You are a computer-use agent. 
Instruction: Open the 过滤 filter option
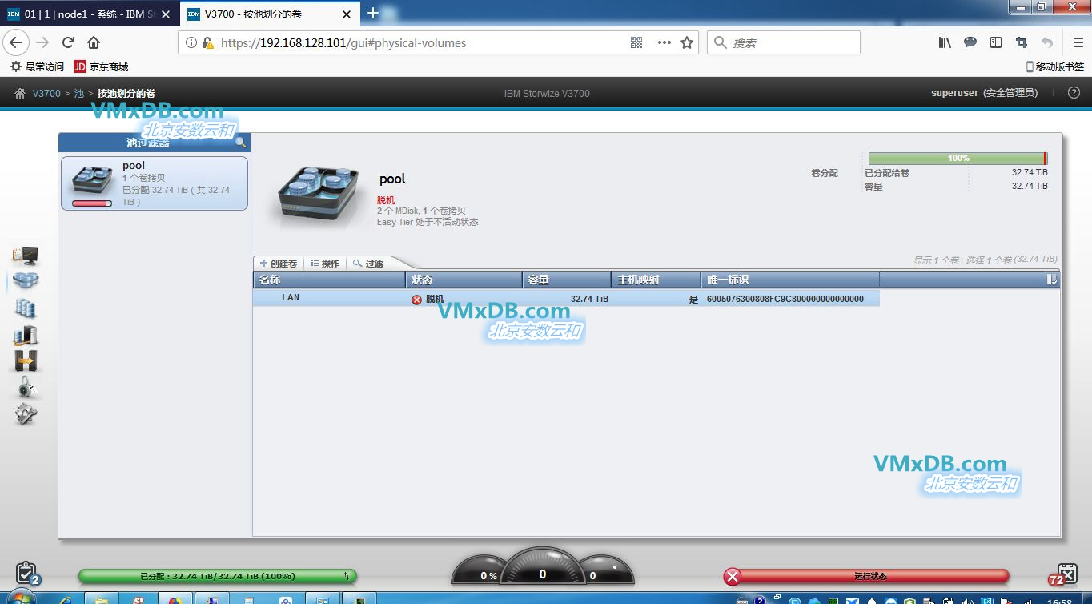click(369, 264)
